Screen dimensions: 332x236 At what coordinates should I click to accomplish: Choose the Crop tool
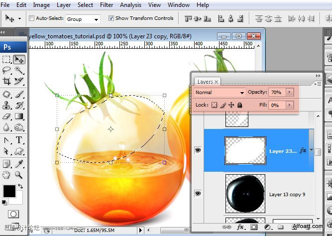[x=6, y=81]
